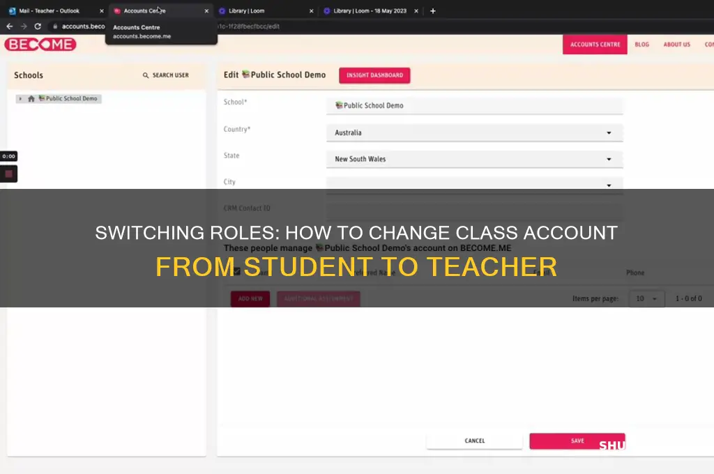This screenshot has width=714, height=474.
Task: Click the address bar lock icon
Action: [55, 26]
